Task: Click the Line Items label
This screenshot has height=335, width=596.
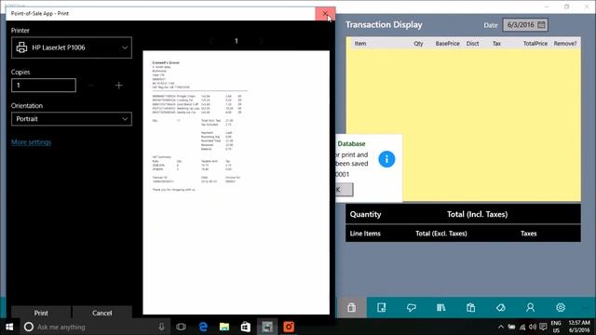Action: pos(365,234)
